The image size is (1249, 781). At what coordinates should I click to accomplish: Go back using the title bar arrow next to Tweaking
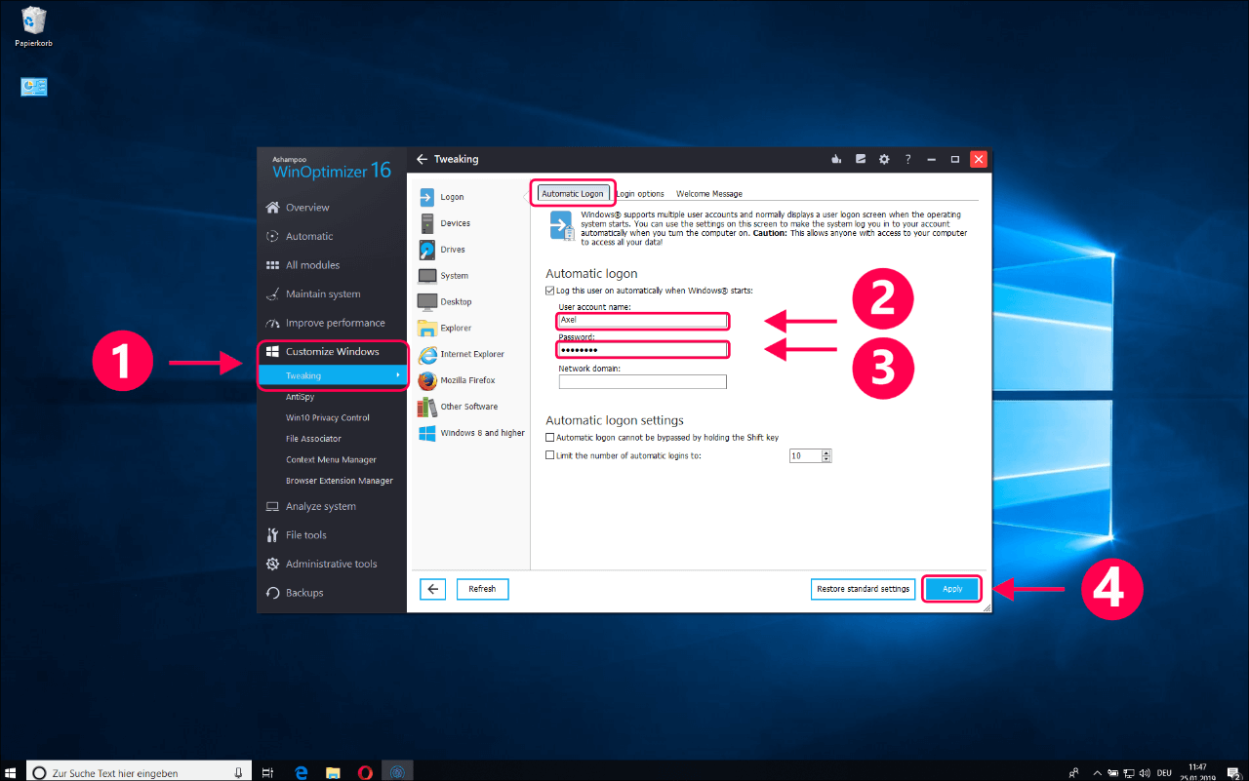coord(422,159)
